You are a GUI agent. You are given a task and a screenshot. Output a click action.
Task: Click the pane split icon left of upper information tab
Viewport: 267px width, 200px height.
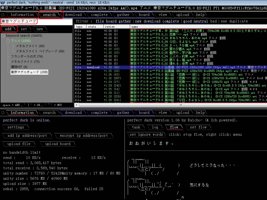point(3,15)
